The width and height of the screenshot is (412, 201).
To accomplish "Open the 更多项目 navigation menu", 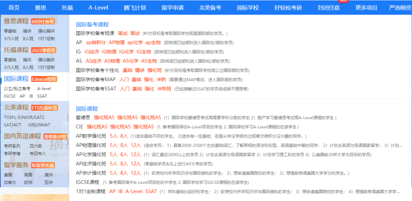I will (366, 8).
